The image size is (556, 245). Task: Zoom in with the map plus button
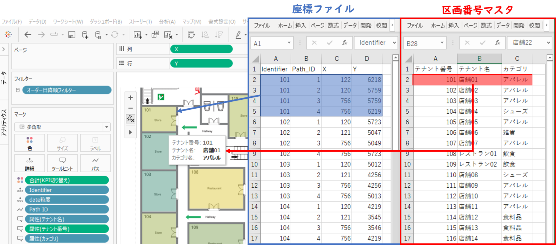[x=130, y=98]
